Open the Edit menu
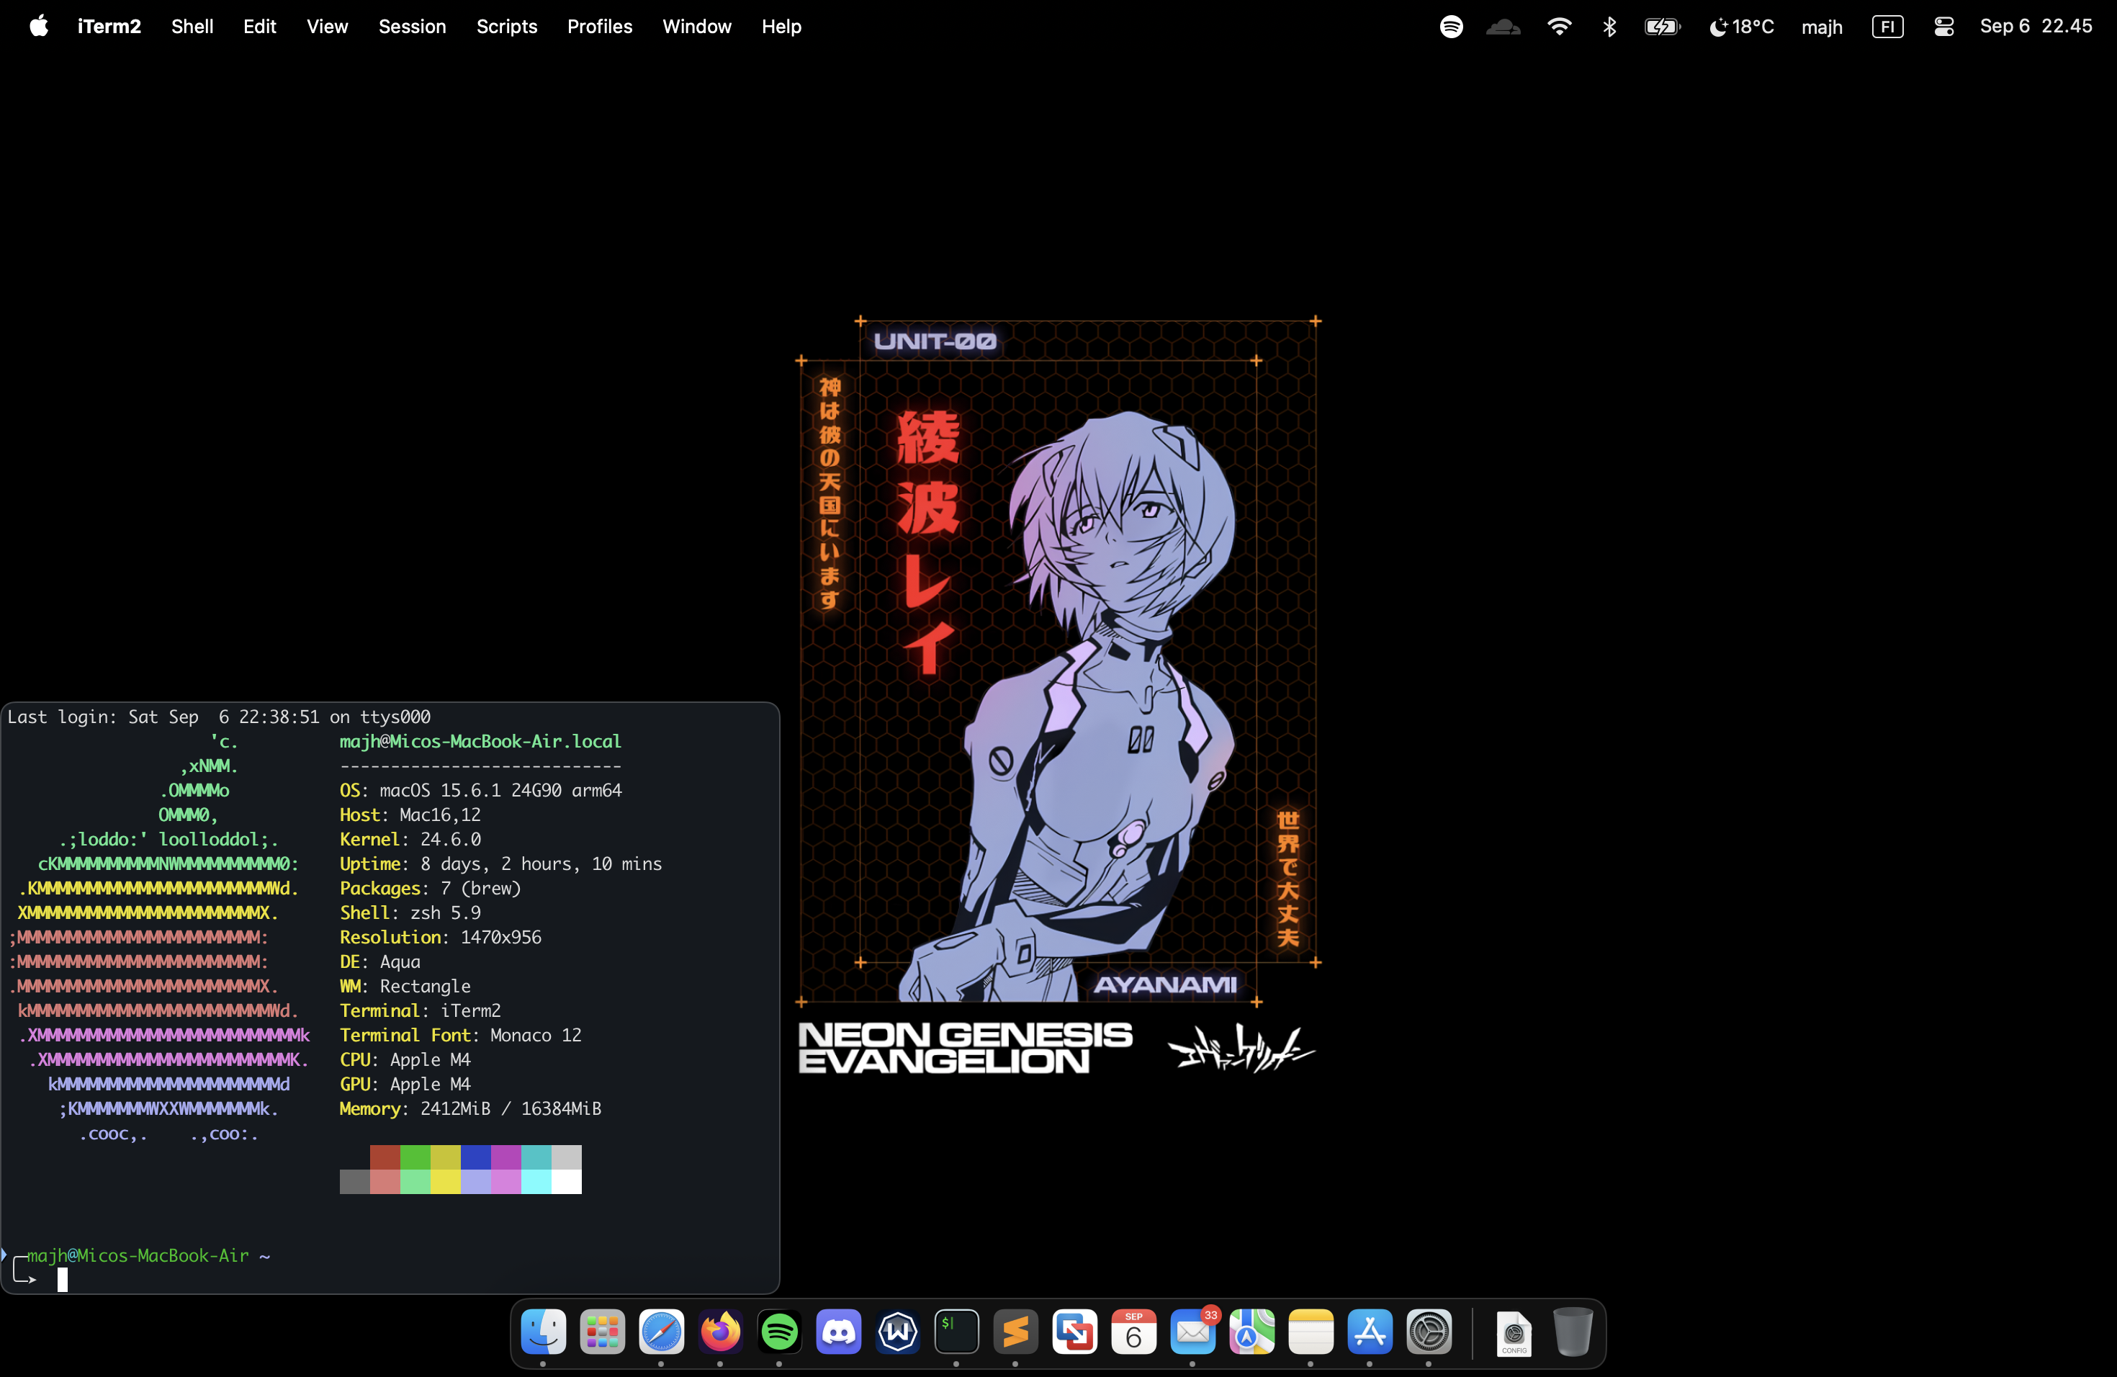Screen dimensions: 2117x1377 (x=260, y=27)
